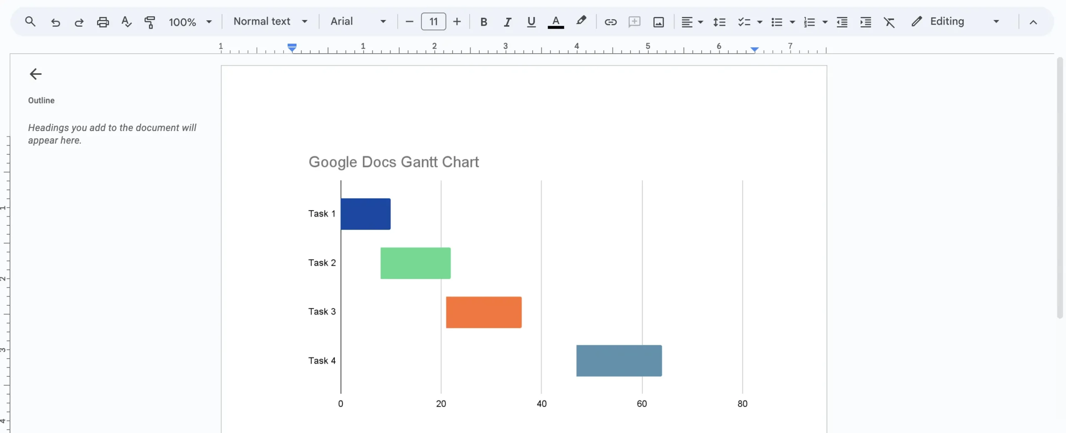
Task: Open the text color picker
Action: click(555, 22)
